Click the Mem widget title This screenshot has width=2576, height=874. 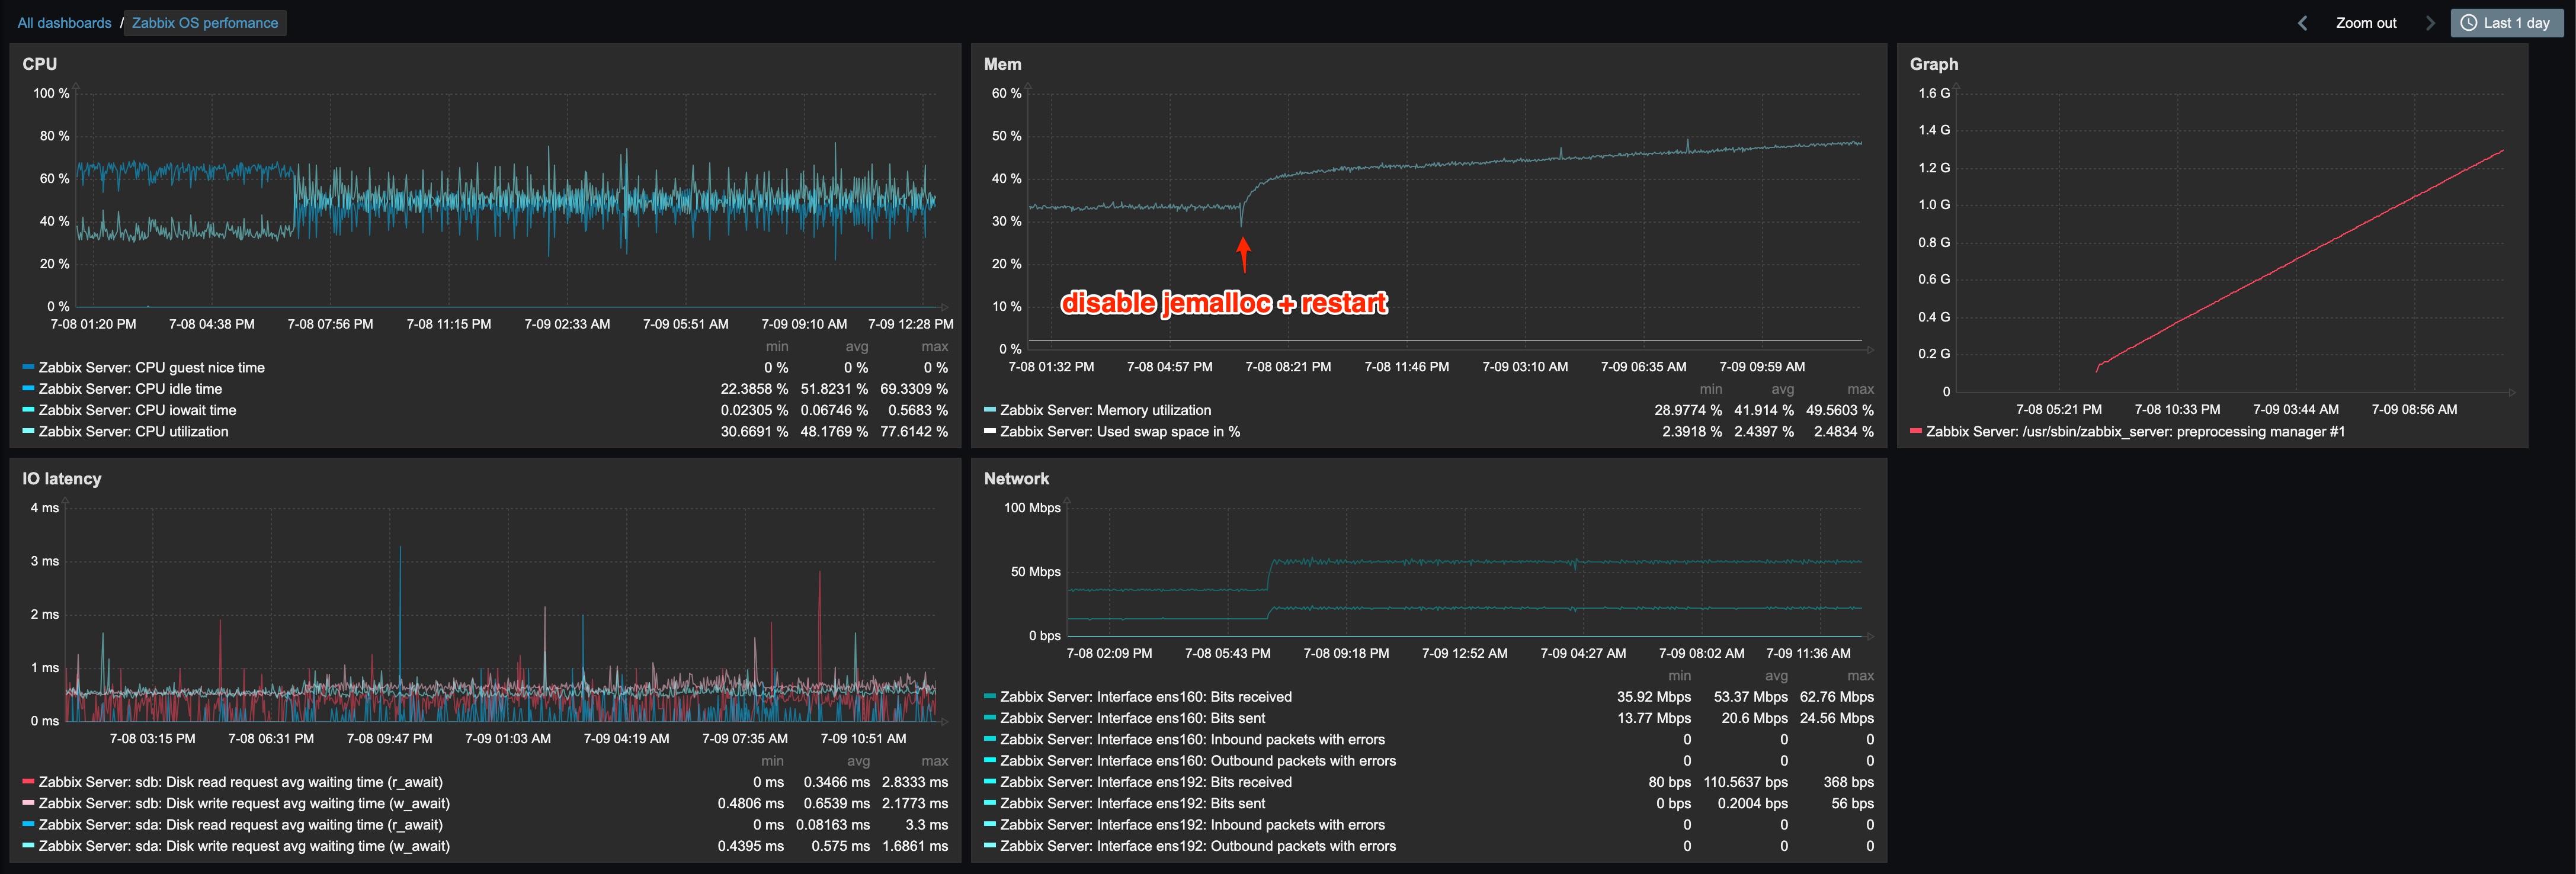[x=1002, y=64]
